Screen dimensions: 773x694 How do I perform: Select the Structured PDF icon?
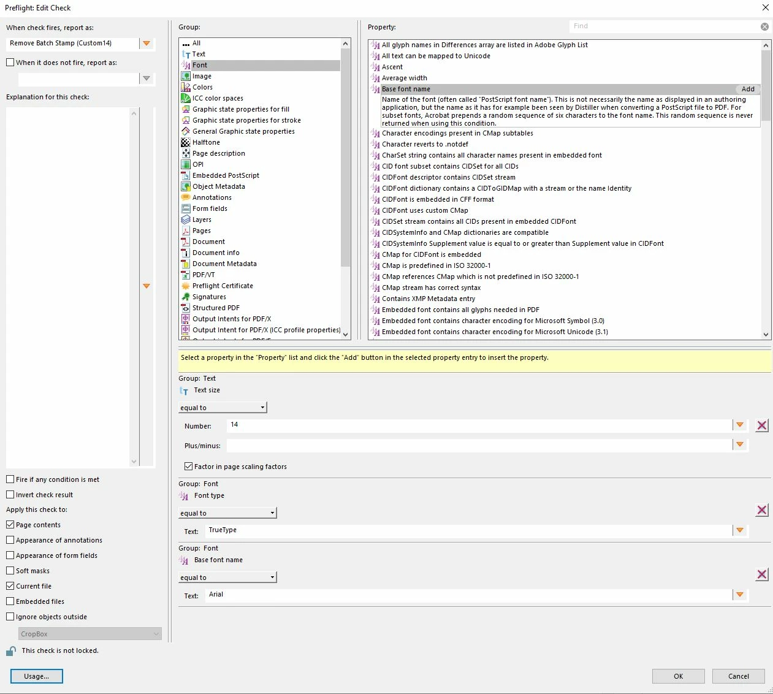coord(185,308)
